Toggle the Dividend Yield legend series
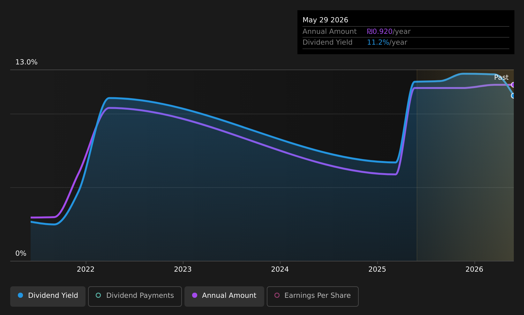This screenshot has width=524, height=315. (48, 296)
